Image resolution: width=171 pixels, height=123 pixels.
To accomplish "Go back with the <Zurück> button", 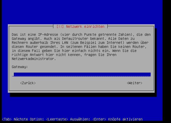I will coord(28,83).
